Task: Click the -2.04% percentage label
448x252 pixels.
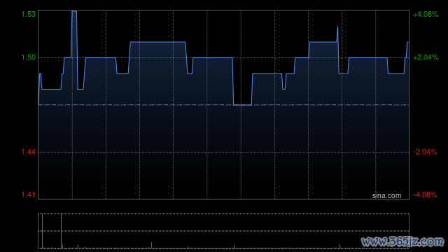Action: [425, 152]
